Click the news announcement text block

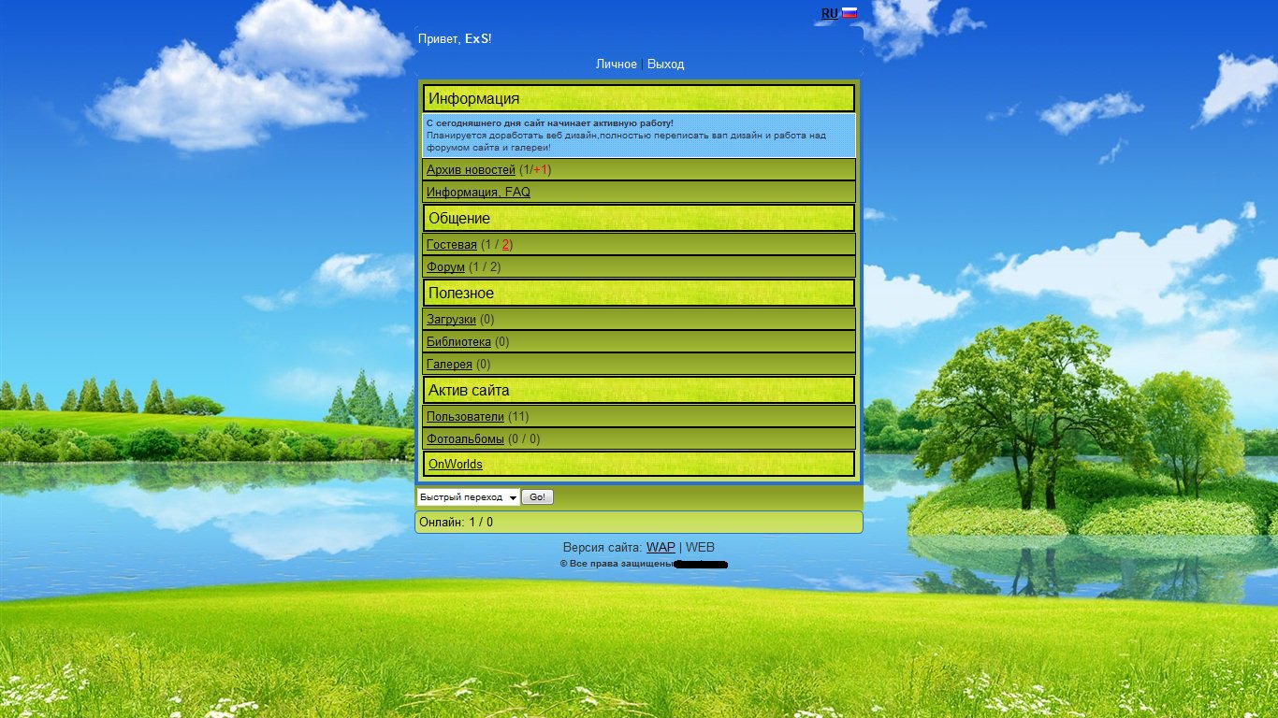coord(639,136)
